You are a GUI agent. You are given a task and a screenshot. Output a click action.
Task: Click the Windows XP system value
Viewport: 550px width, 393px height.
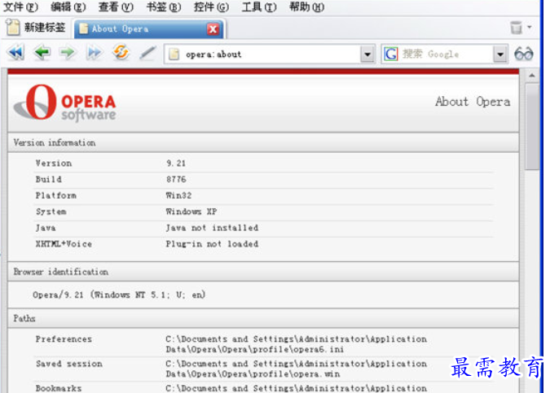(x=191, y=212)
